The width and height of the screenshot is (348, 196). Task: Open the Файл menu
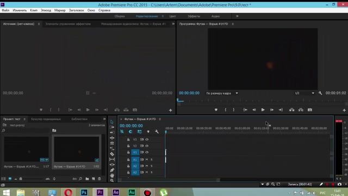5,10
